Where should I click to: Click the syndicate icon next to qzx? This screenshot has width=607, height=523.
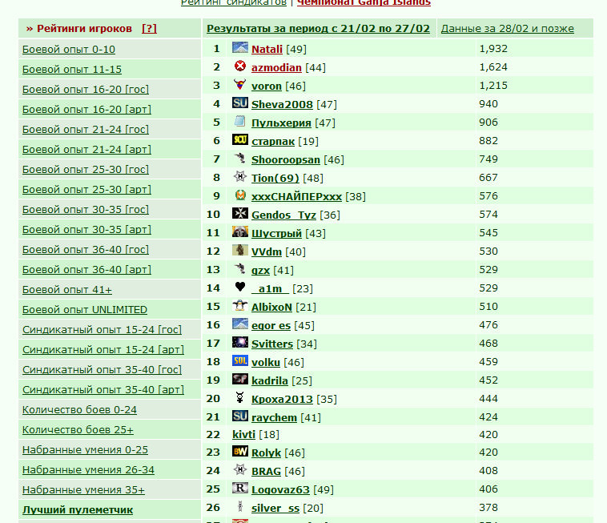pyautogui.click(x=240, y=268)
